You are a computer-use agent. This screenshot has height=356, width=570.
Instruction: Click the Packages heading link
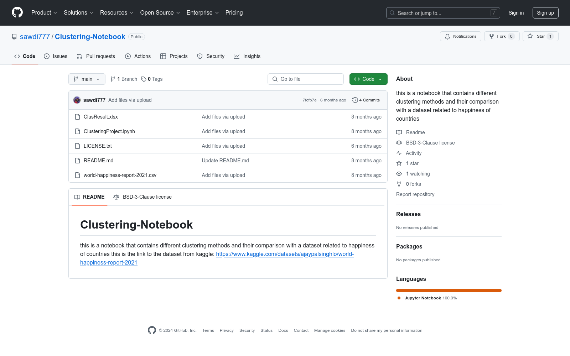409,246
